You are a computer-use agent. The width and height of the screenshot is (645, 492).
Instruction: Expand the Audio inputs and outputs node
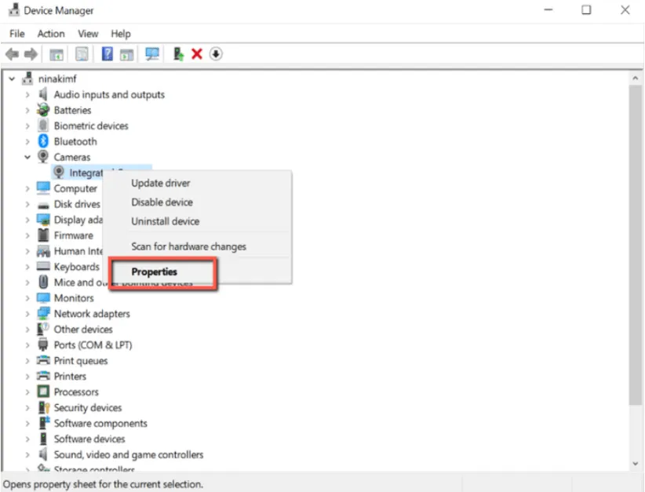27,95
